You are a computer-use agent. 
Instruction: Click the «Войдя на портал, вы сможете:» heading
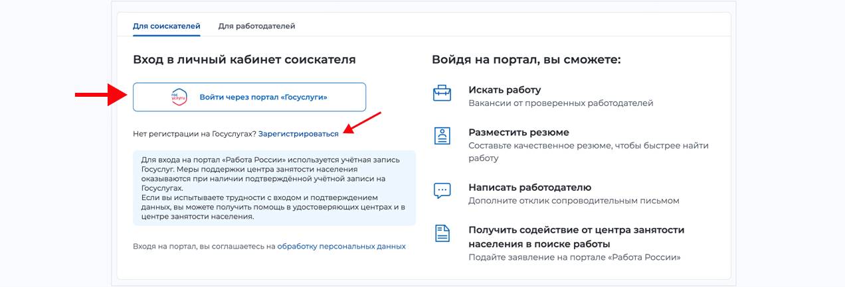[525, 60]
